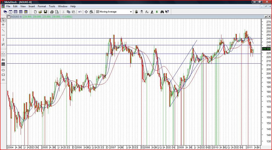Click the magnifier zoom toolbar icon
The width and height of the screenshot is (272, 150).
click(x=91, y=12)
